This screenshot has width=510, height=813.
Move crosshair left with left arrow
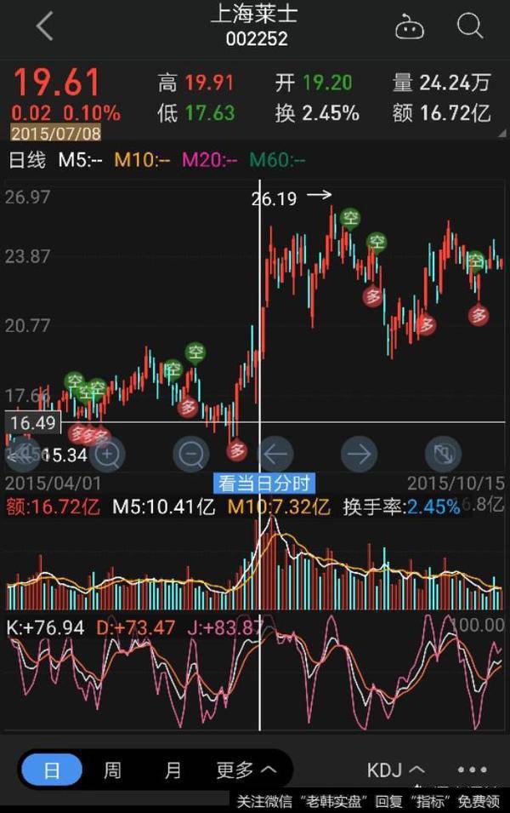click(x=275, y=455)
